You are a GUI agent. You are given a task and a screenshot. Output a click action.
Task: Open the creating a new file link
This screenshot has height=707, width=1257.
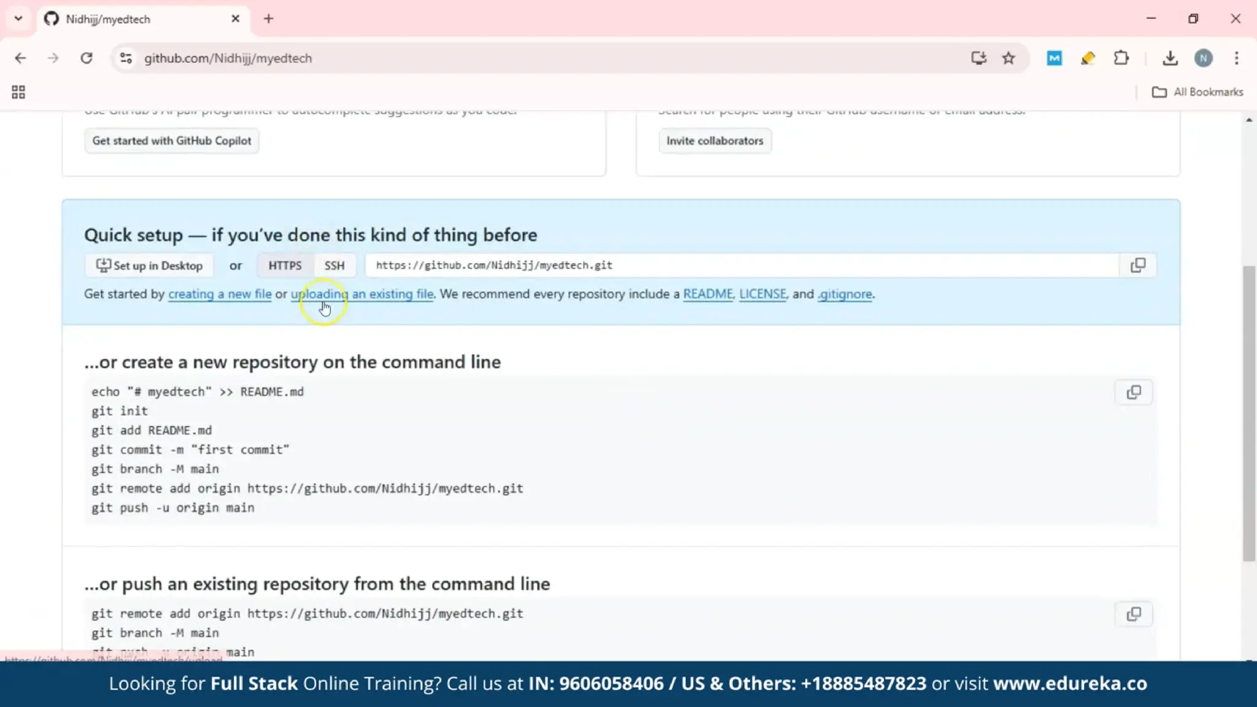tap(220, 294)
